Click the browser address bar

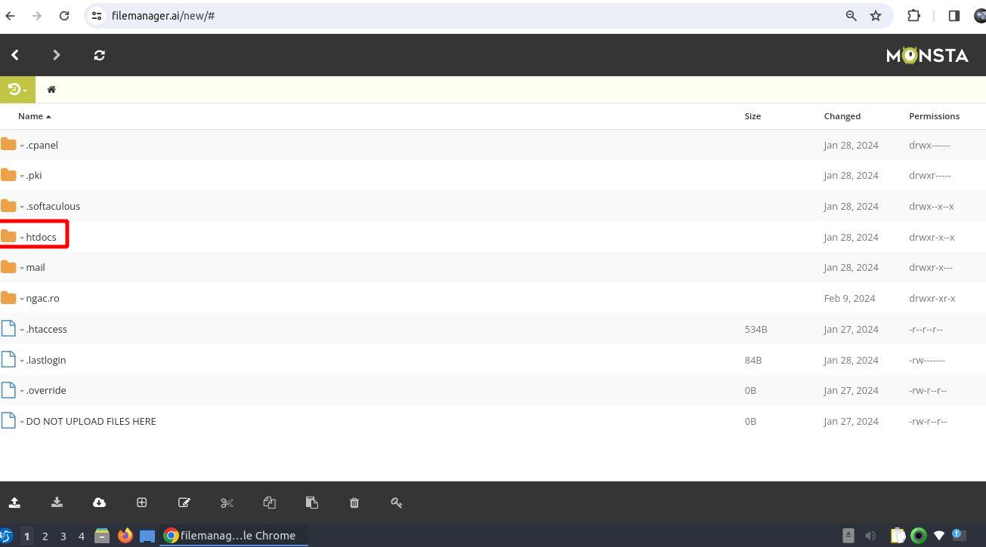[x=468, y=16]
